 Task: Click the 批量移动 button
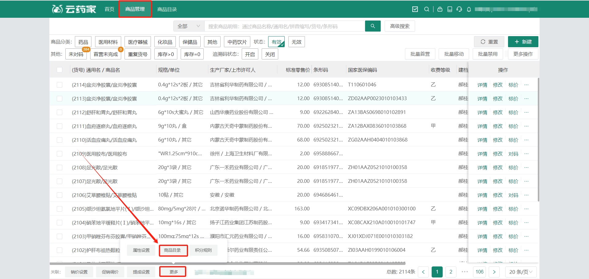[454, 54]
